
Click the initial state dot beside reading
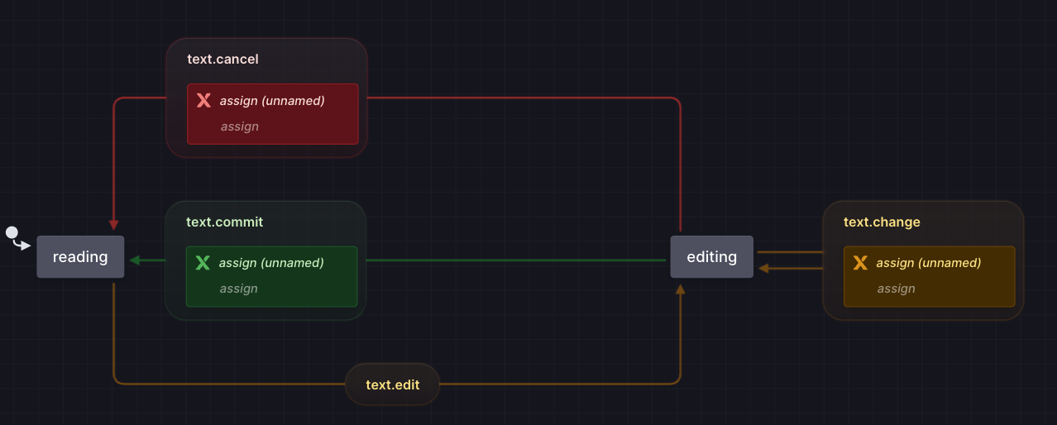(12, 233)
